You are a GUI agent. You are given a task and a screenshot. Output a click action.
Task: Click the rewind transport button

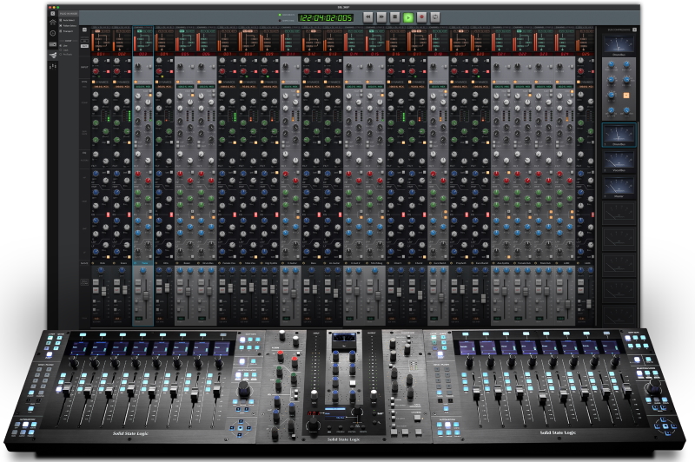tap(367, 17)
